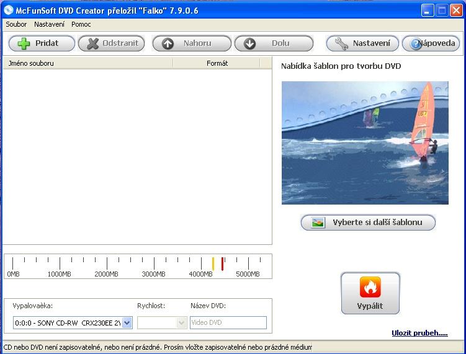The width and height of the screenshot is (466, 354).
Task: Click the picture icon on template button
Action: point(318,223)
